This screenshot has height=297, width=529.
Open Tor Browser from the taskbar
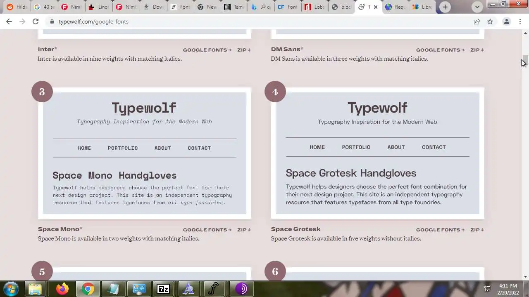click(241, 289)
